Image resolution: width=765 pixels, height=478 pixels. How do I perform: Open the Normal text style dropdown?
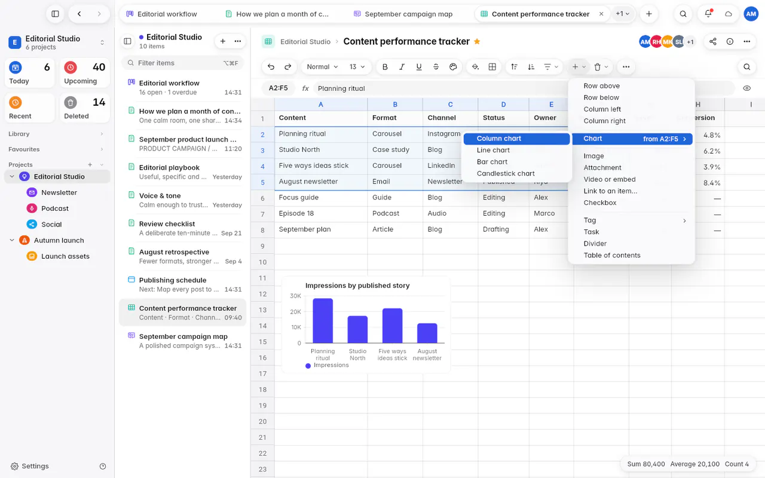(322, 67)
